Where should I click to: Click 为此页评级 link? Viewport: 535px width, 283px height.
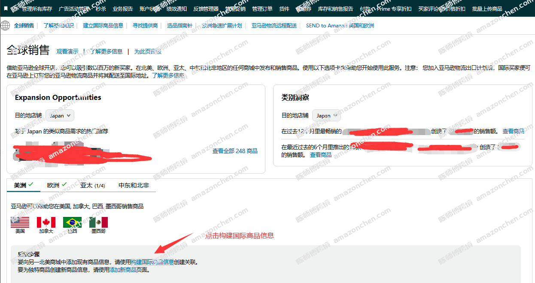tap(148, 51)
